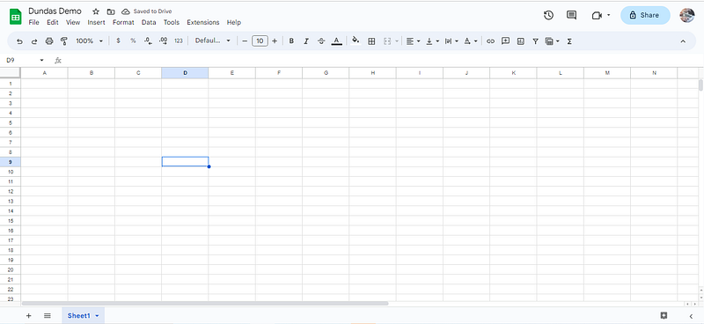Star the Dundas Demo document
The height and width of the screenshot is (324, 704).
[96, 11]
